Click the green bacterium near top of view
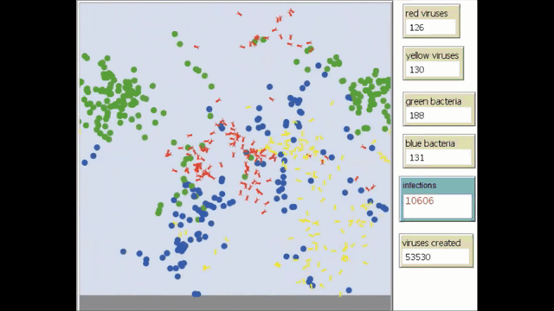 click(x=175, y=35)
